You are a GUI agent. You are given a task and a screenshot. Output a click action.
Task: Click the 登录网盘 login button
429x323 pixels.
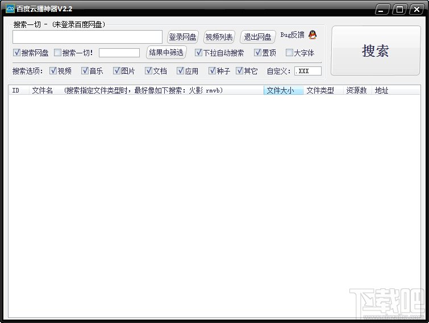click(183, 37)
